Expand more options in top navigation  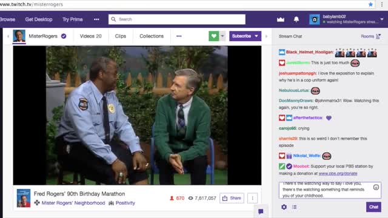point(96,19)
